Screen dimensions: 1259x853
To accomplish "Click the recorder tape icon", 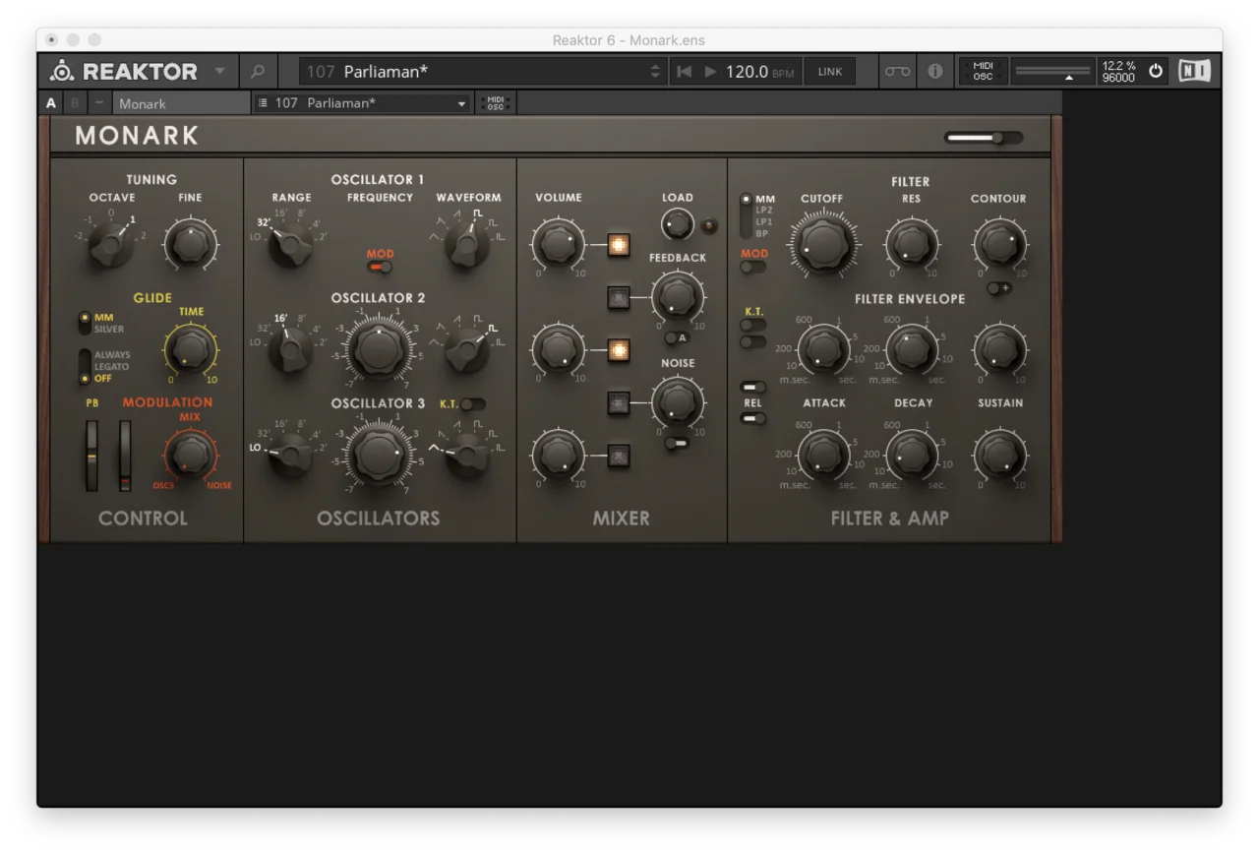I will pyautogui.click(x=897, y=72).
